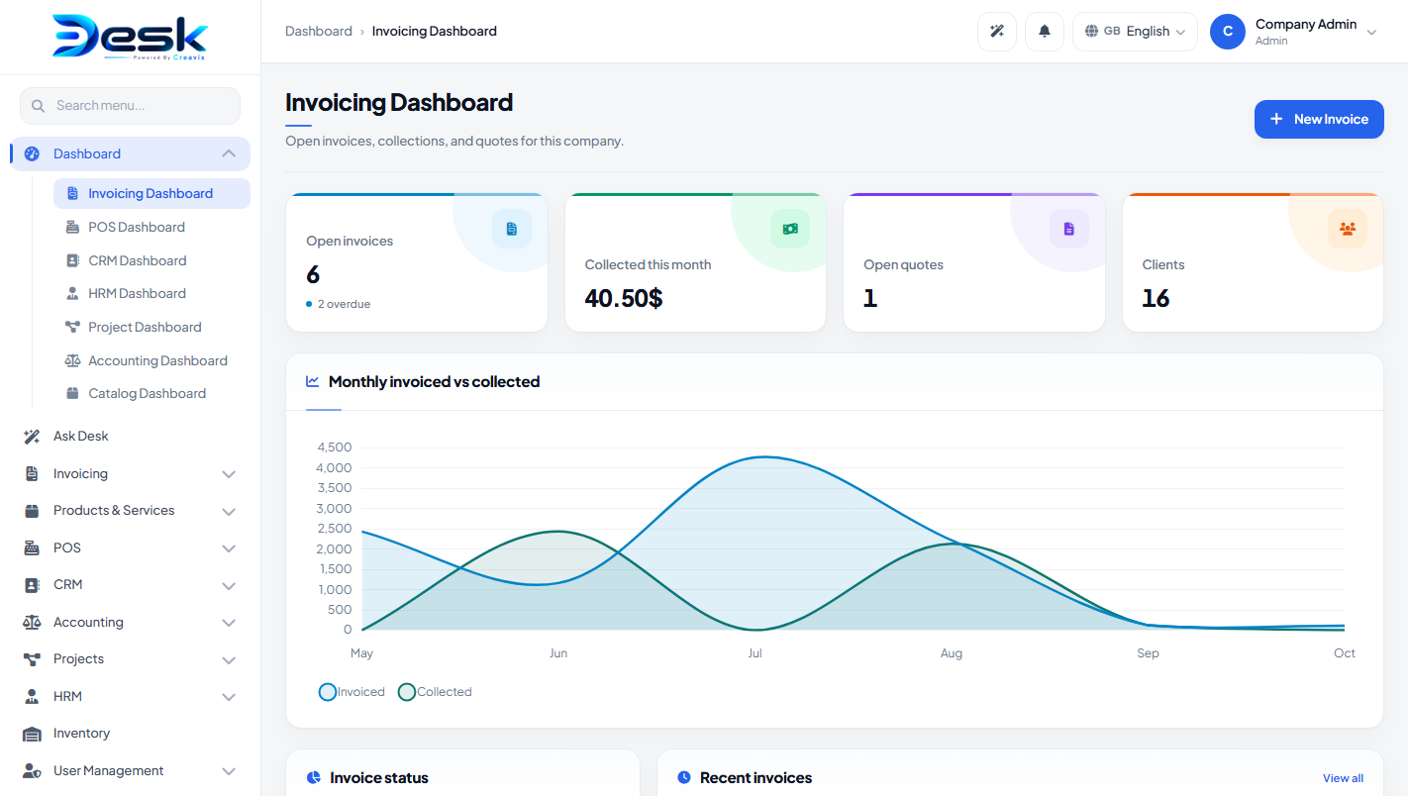This screenshot has height=796, width=1408.
Task: Click the magic wand AI assistant icon
Action: click(x=997, y=32)
